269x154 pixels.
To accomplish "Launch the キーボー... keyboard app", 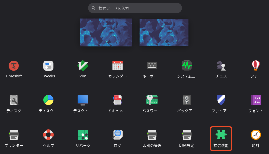I will tap(152, 66).
